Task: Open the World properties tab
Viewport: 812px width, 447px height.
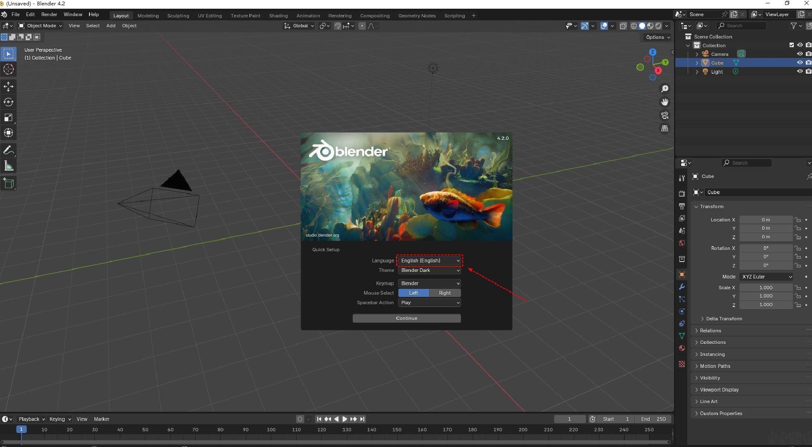Action: click(681, 243)
